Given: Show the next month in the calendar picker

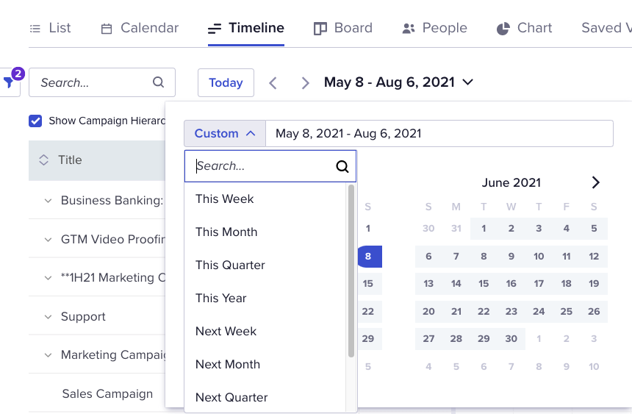Looking at the screenshot, I should 595,182.
